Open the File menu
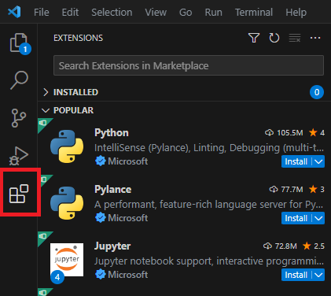331x296 pixels. pyautogui.click(x=42, y=13)
